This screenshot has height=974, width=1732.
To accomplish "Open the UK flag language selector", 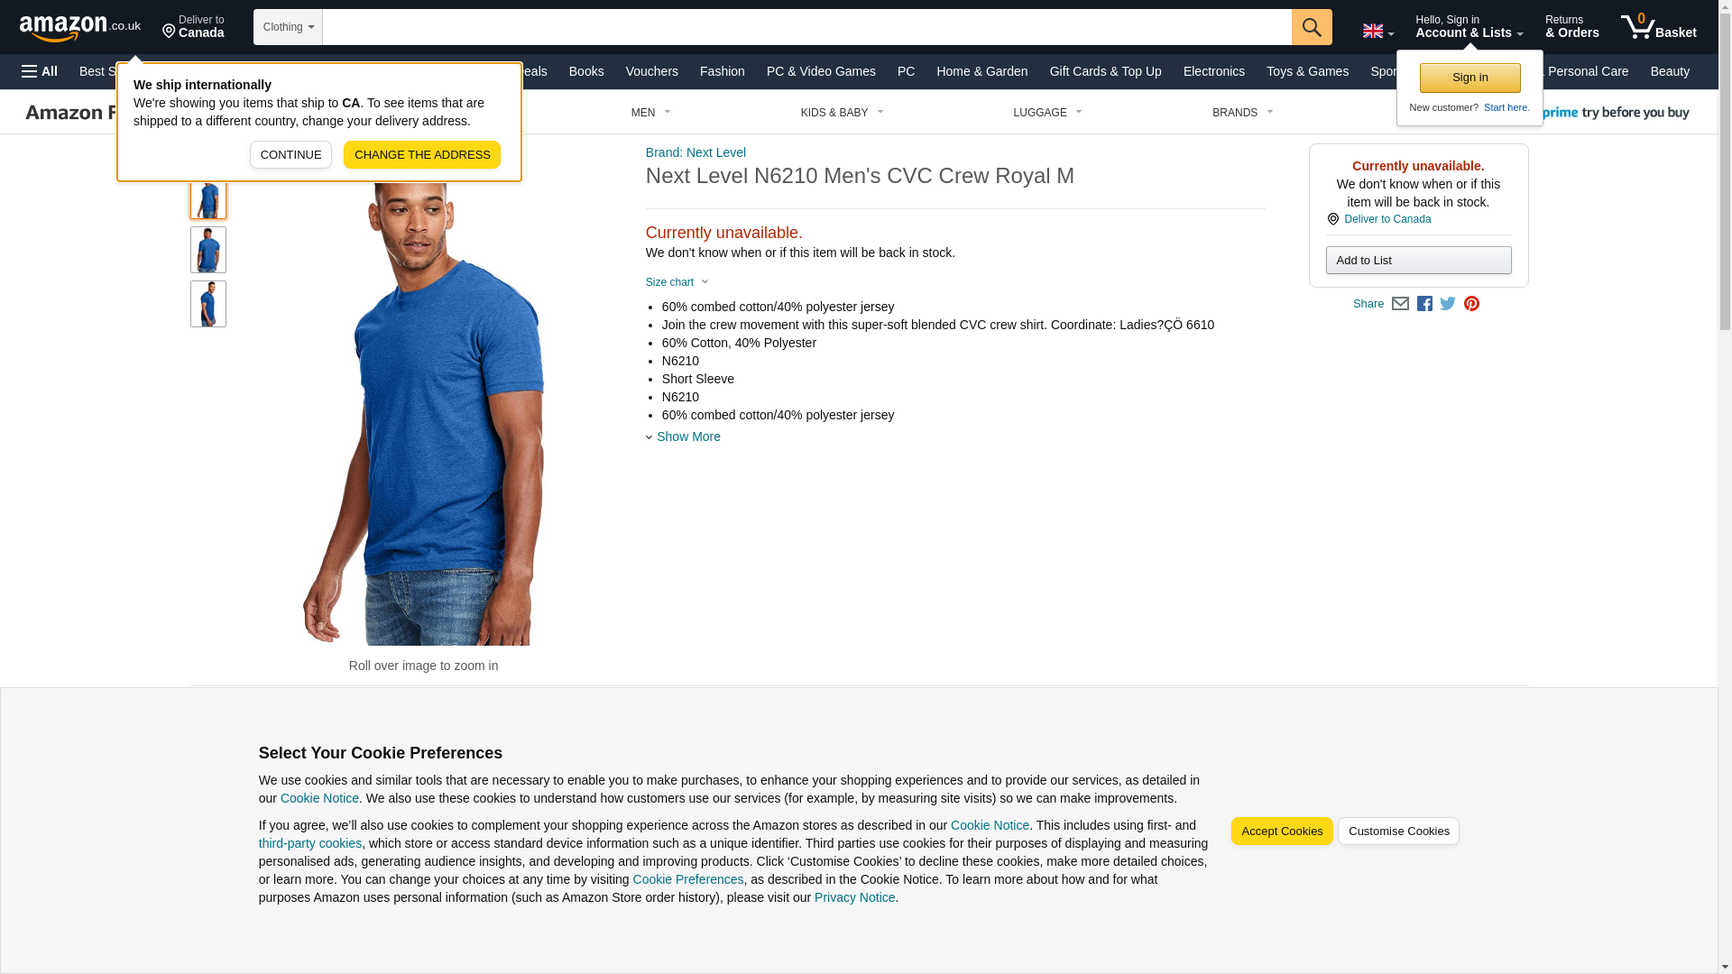I will 1378,31.
